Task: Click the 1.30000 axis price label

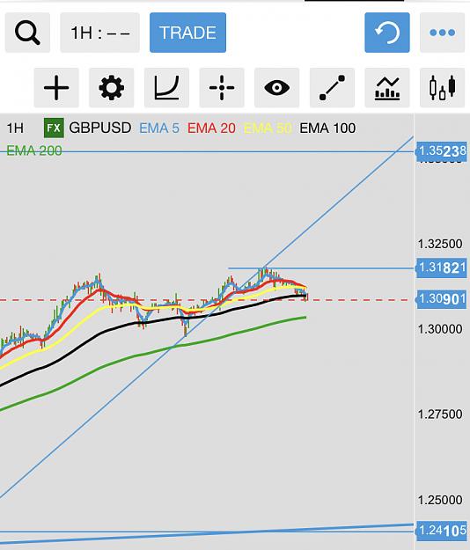Action: (440, 329)
